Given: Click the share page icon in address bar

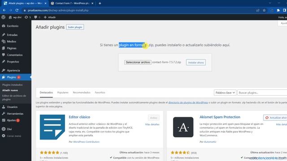Looking at the screenshot, I should coord(258,10).
